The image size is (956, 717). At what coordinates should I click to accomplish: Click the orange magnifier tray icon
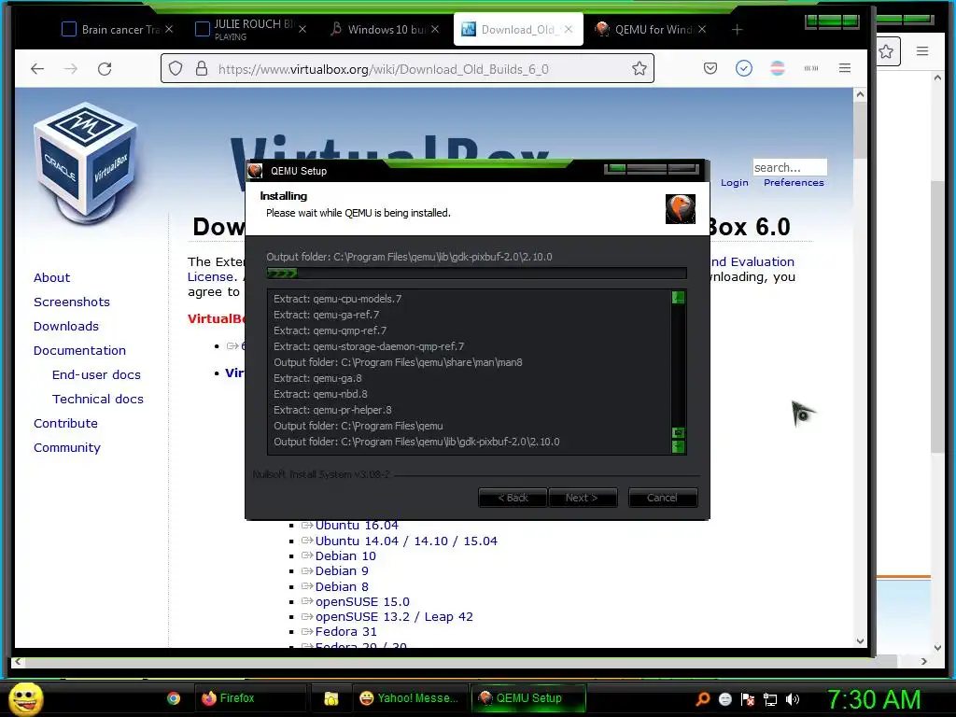click(x=703, y=698)
